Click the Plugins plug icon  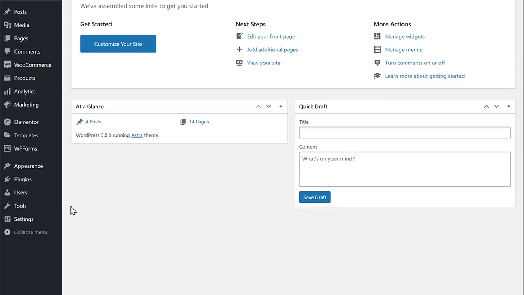(x=7, y=179)
